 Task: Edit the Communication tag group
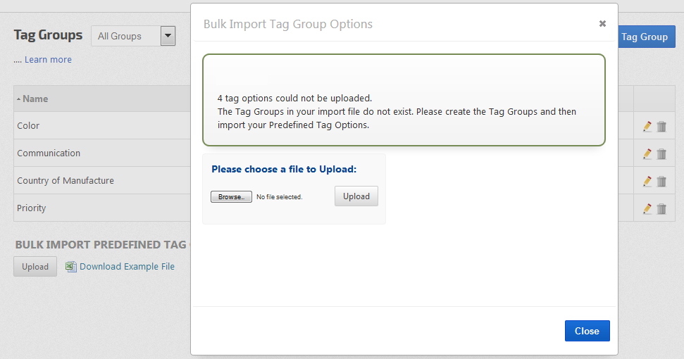(x=647, y=154)
